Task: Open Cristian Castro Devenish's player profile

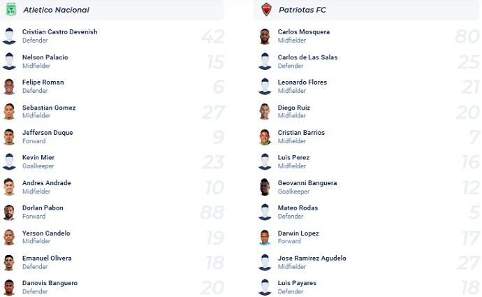Action: pos(59,32)
